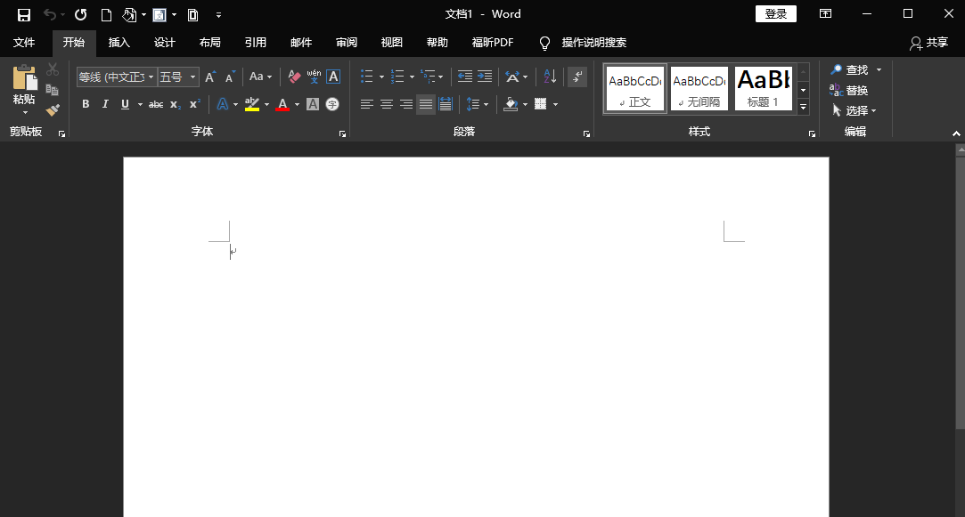Toggle Bold formatting
Viewport: 965px width, 517px height.
pos(86,104)
